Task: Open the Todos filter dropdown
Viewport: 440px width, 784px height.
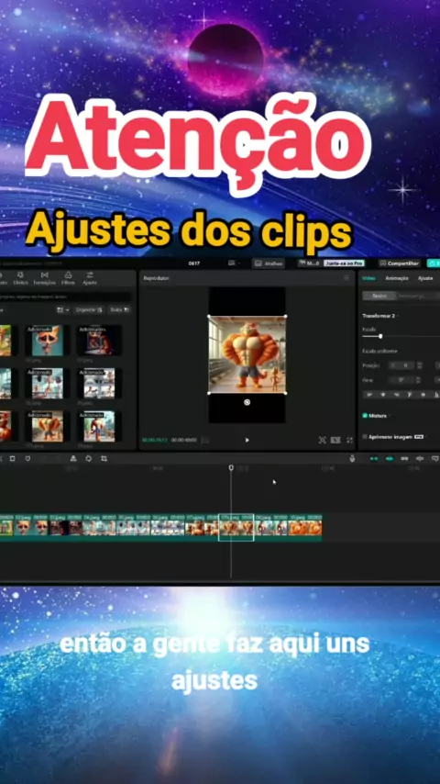Action: pyautogui.click(x=120, y=310)
